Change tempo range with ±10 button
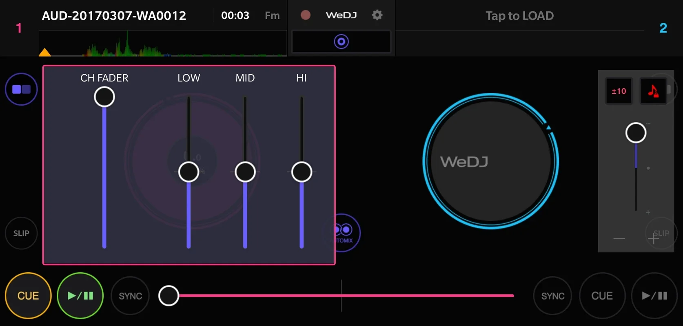 (619, 91)
